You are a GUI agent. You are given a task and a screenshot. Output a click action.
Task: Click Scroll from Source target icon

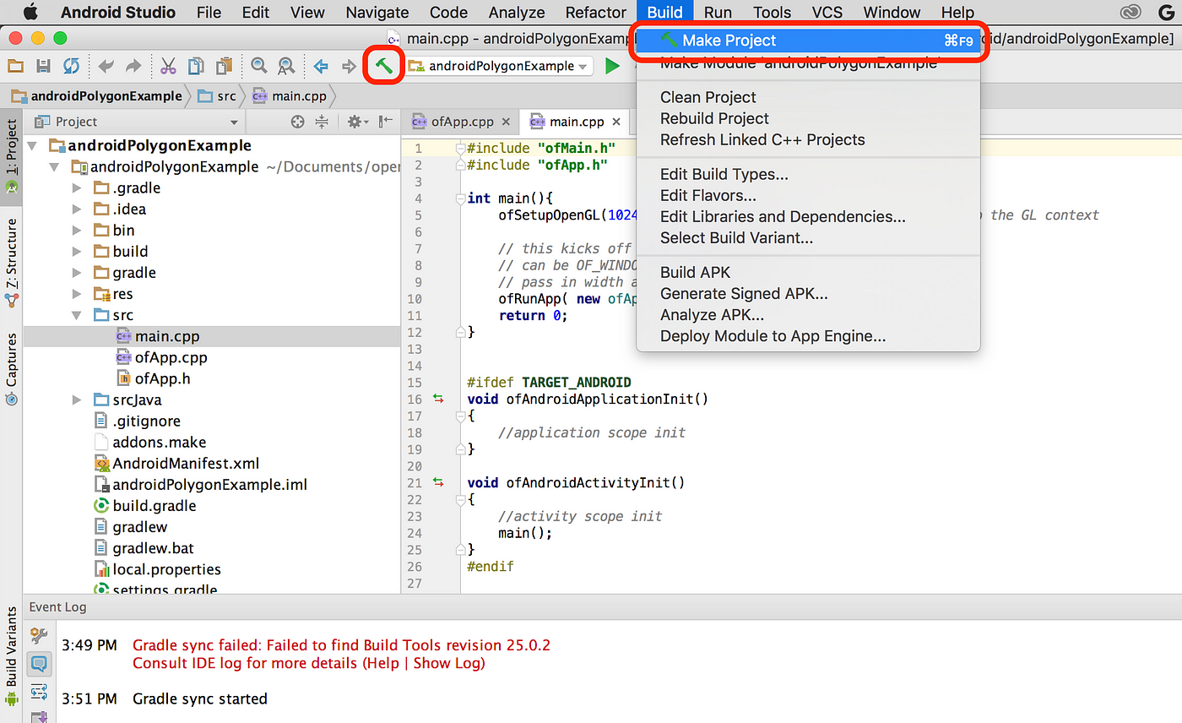tap(297, 122)
